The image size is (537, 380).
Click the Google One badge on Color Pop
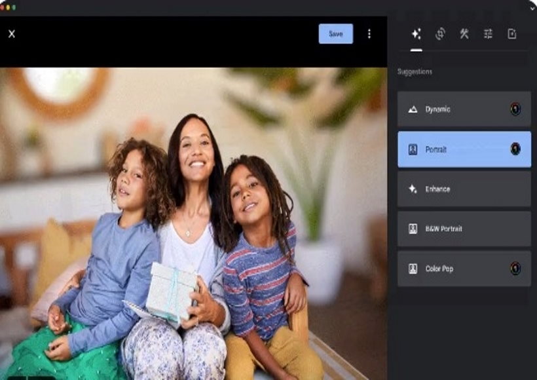pos(515,269)
